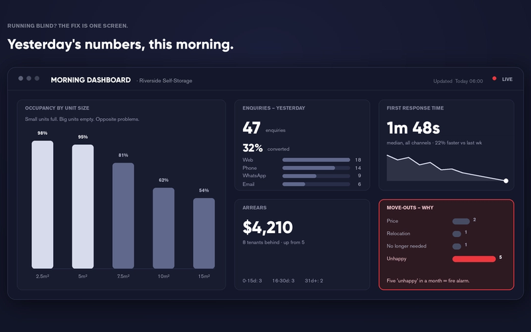Click 'Yesterday's numbers, this morning.' headline
Screen dimensions: 531x332
click(x=121, y=44)
